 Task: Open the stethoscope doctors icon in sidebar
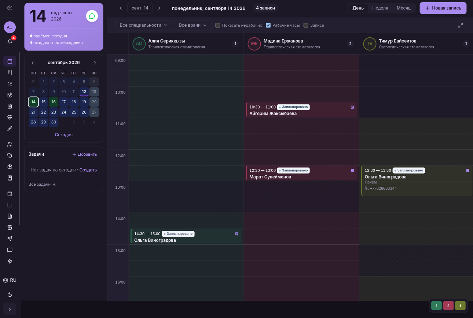pos(10,155)
